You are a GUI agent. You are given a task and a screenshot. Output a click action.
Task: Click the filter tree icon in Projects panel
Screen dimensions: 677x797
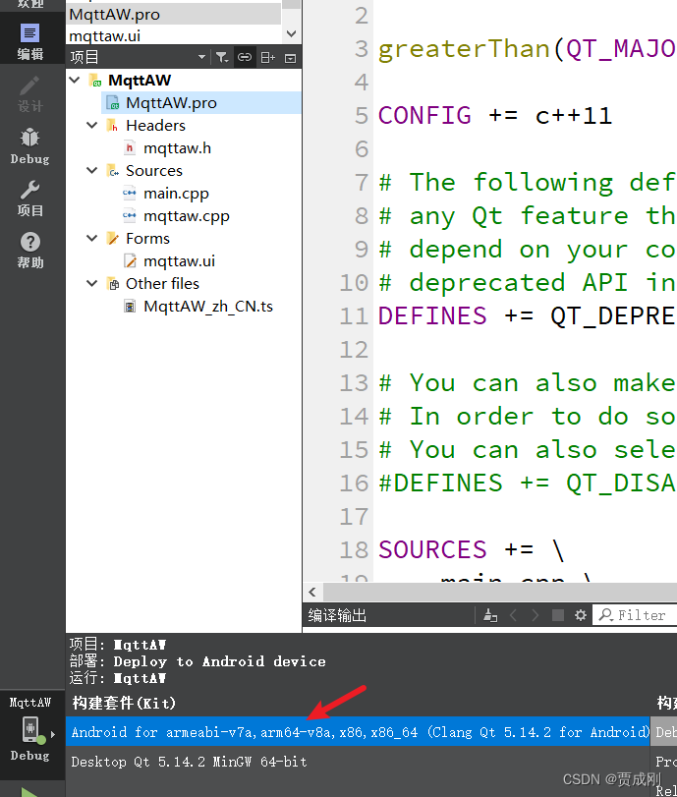tap(222, 57)
